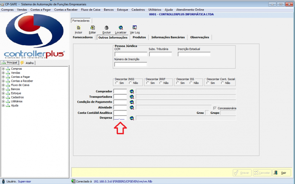Viewport: 295px width, 184px height.
Task: Open the Compras menu in menu bar
Action: tap(7, 10)
